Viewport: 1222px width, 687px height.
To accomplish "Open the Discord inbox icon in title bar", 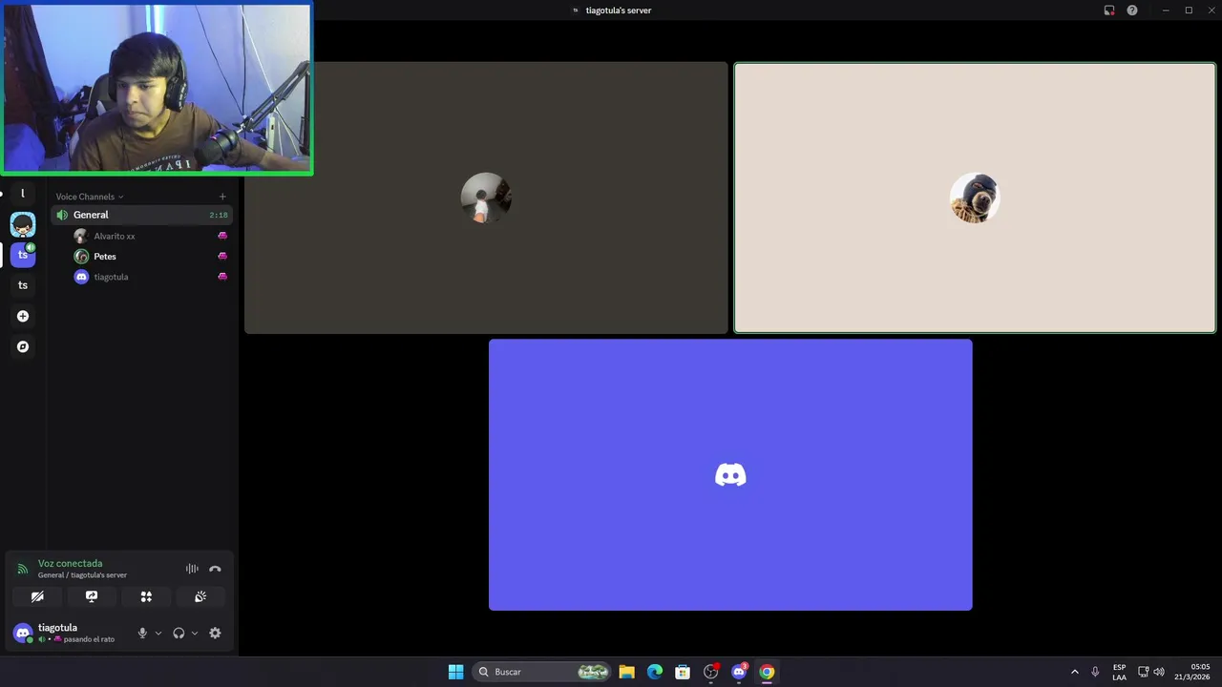I will [x=1109, y=10].
